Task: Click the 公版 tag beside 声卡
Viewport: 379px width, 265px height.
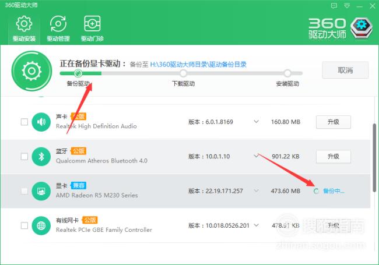Action: [79, 116]
